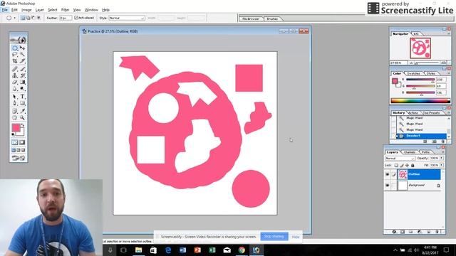The image size is (456, 256).
Task: Switch to Quick Mask mode in toolbox
Action: click(x=22, y=142)
